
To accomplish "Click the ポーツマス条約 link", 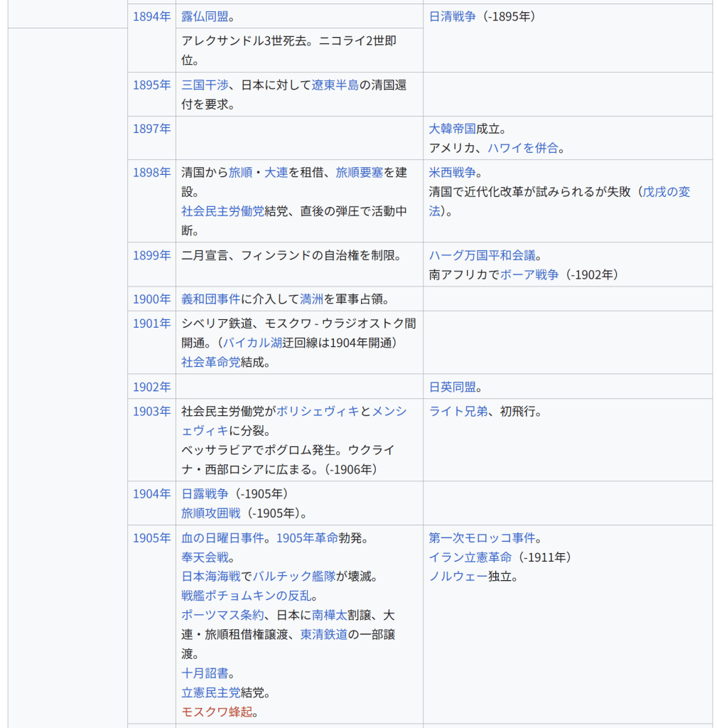I will pos(222,615).
